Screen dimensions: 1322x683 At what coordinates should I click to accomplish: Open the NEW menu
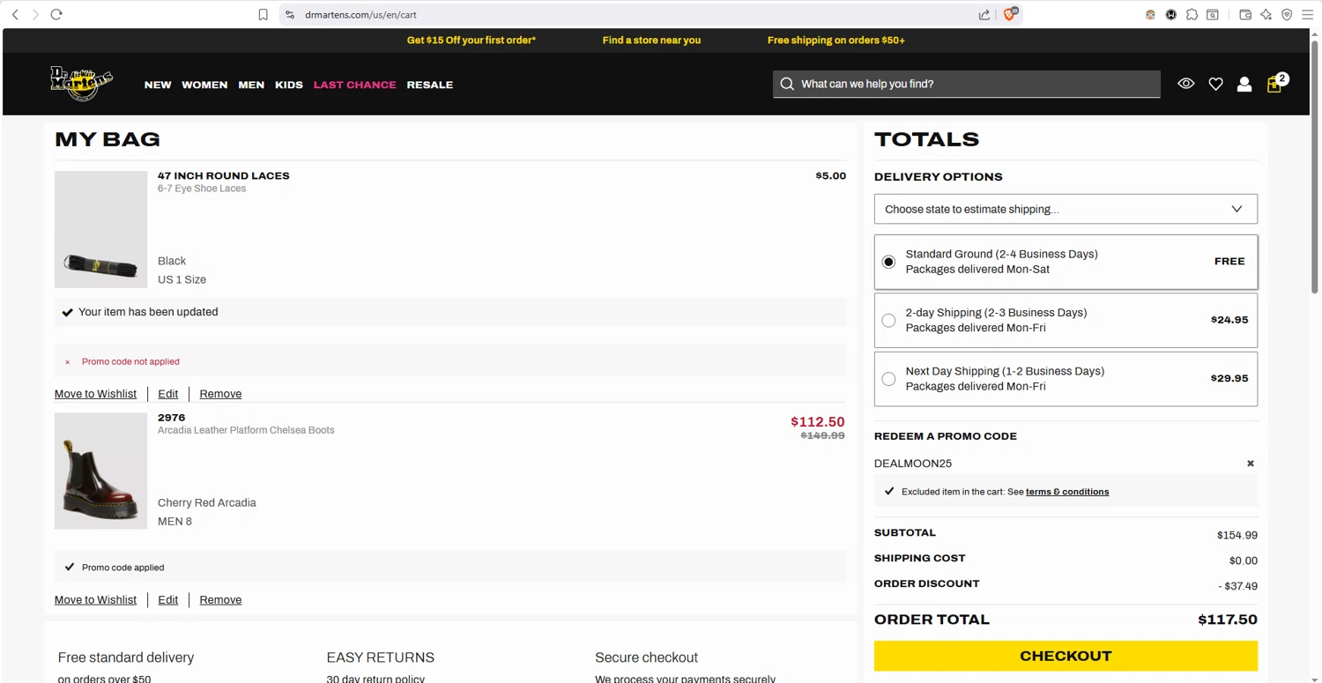(158, 85)
